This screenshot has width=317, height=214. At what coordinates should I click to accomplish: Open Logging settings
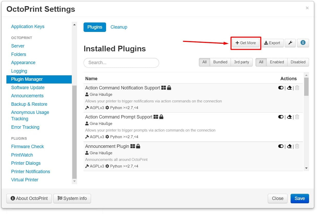click(19, 71)
